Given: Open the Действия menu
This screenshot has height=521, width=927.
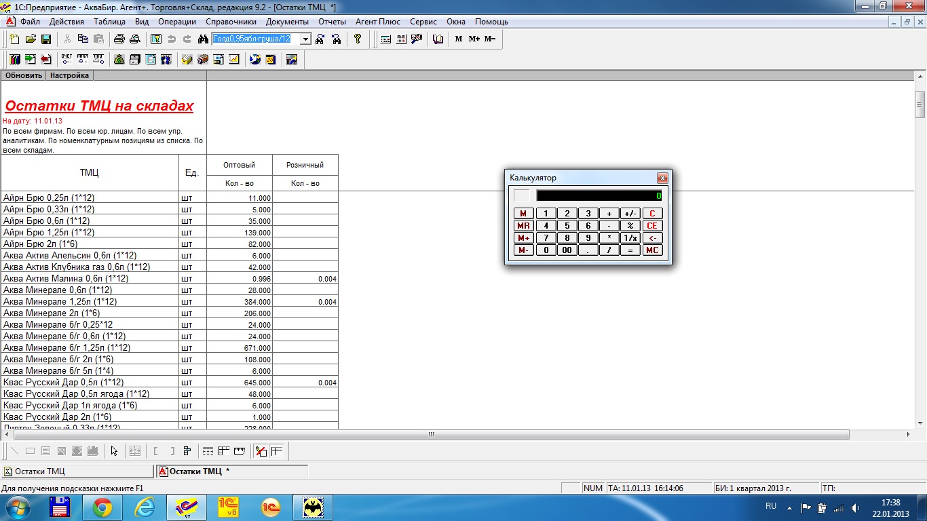Looking at the screenshot, I should [x=67, y=22].
